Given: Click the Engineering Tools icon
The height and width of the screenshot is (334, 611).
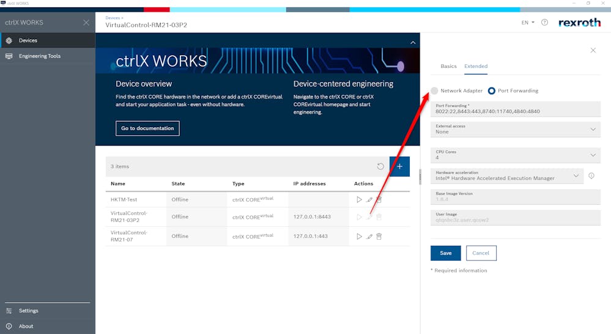Looking at the screenshot, I should click(9, 56).
